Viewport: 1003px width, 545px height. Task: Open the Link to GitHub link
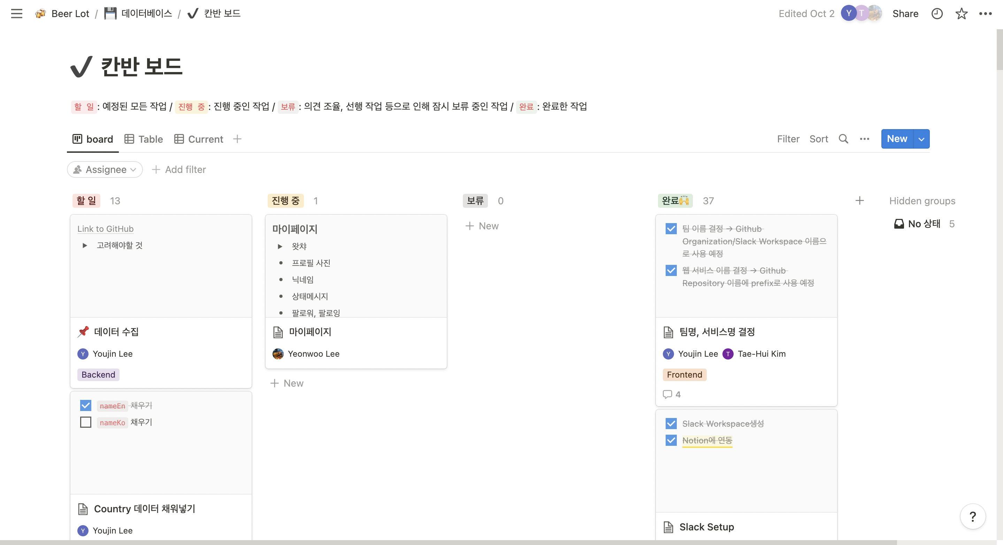coord(105,229)
